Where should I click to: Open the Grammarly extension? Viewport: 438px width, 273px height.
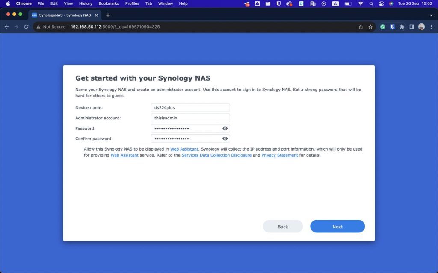click(383, 27)
